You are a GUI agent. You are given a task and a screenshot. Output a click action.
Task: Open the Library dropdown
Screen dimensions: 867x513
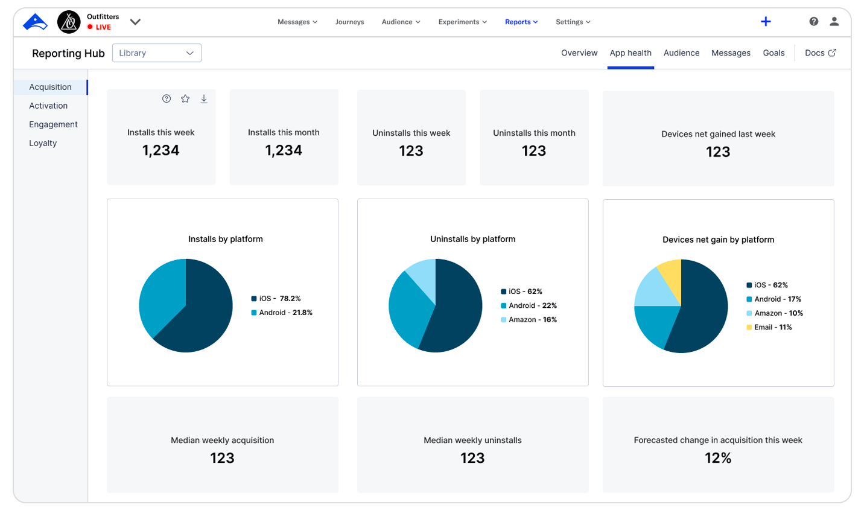[x=157, y=53]
